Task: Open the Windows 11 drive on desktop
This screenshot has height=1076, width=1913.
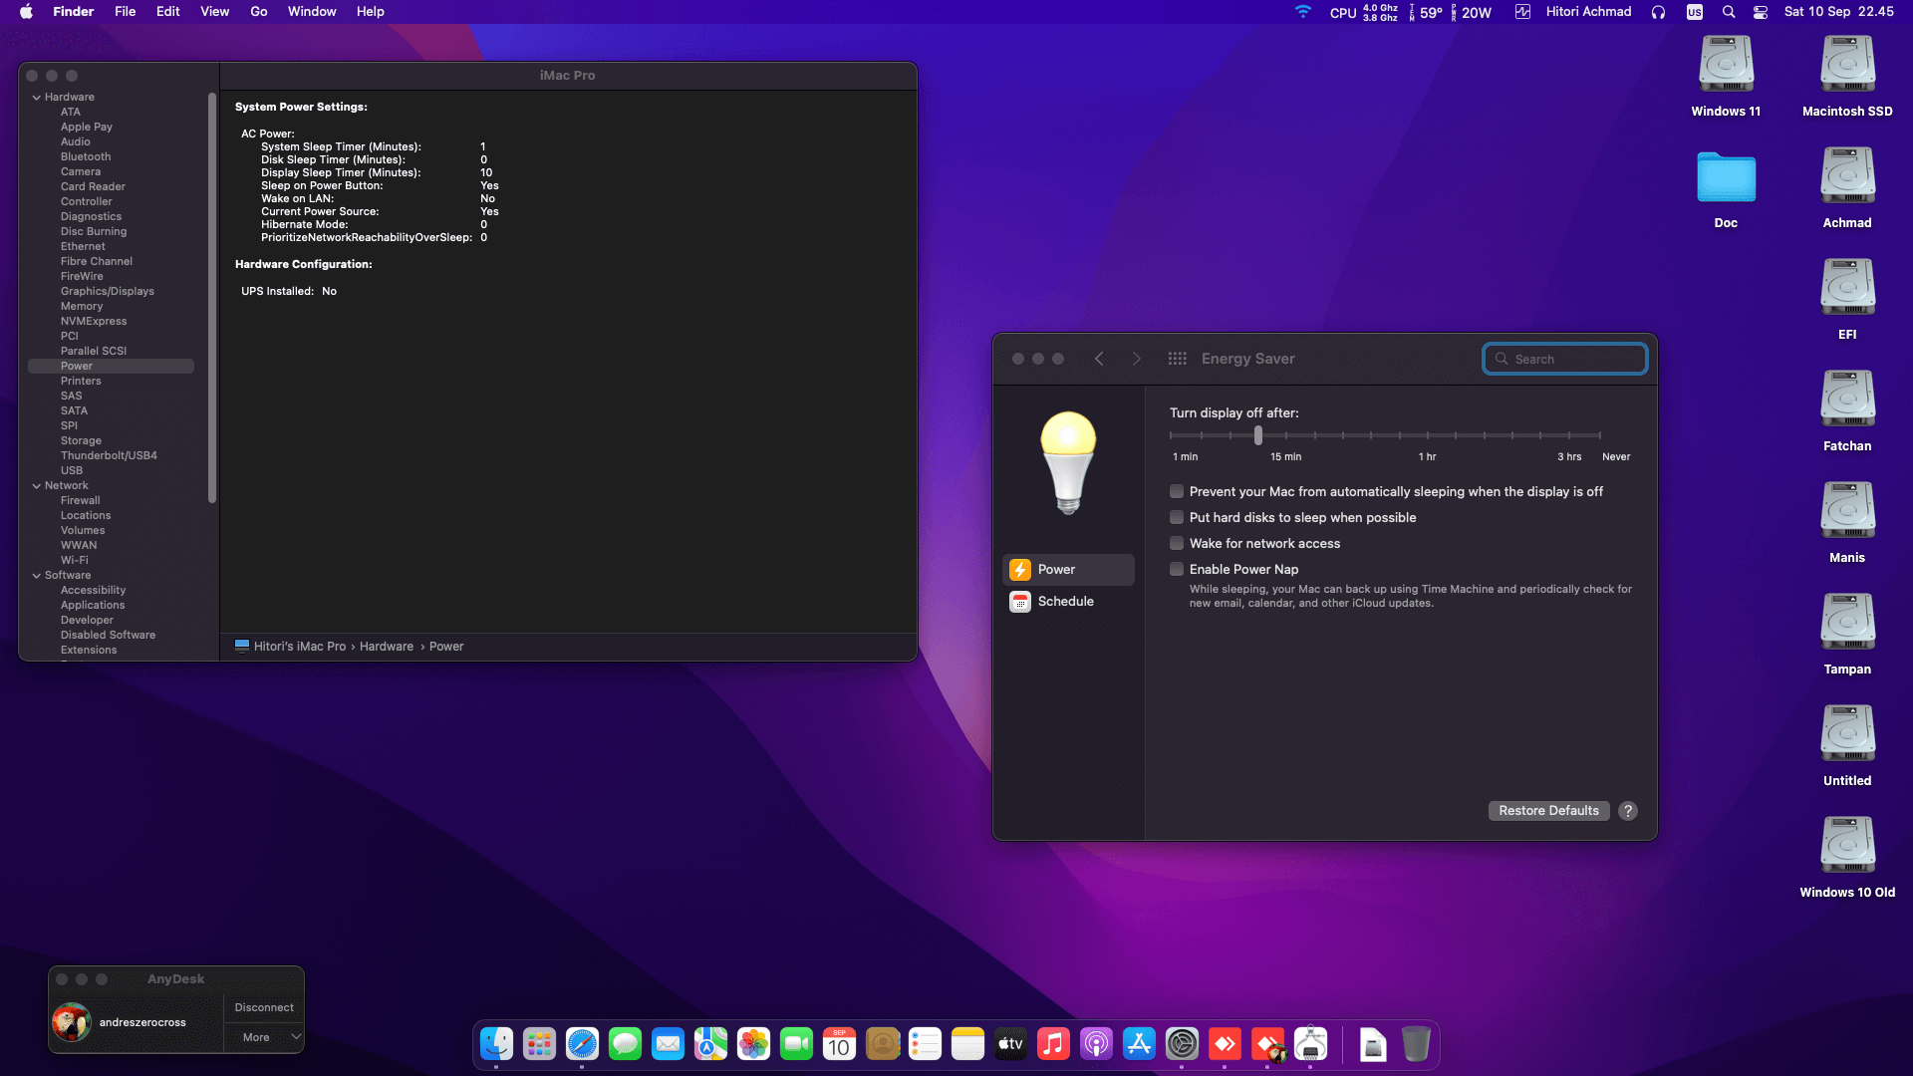Action: click(1726, 66)
